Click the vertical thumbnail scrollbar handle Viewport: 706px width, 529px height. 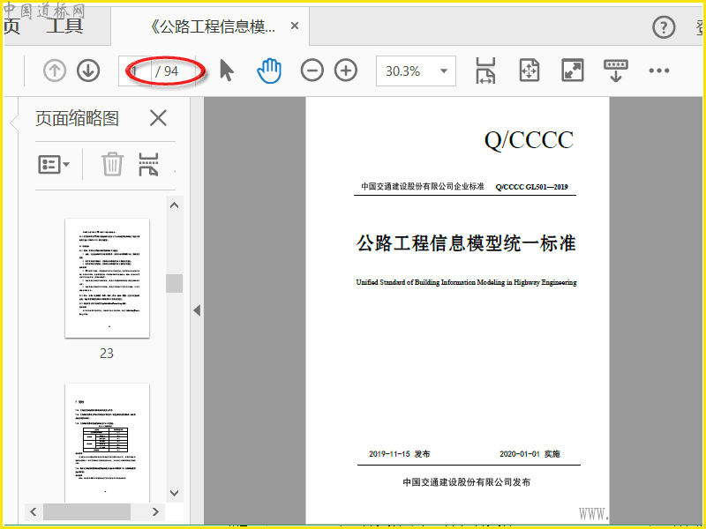pyautogui.click(x=174, y=283)
